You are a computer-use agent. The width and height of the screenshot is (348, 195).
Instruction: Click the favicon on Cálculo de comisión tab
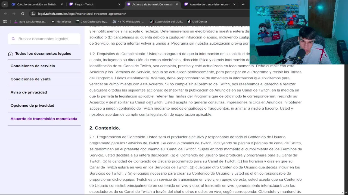[x=14, y=4]
